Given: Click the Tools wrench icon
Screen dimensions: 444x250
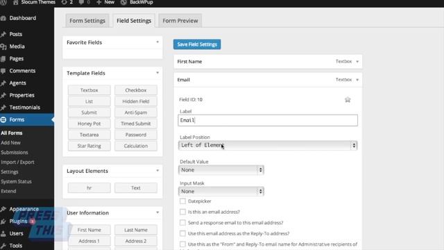Looking at the screenshot, I should coord(3,246).
